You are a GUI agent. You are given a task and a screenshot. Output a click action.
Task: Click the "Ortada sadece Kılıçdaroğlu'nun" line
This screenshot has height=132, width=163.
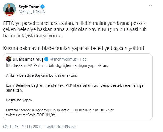pos(59,110)
